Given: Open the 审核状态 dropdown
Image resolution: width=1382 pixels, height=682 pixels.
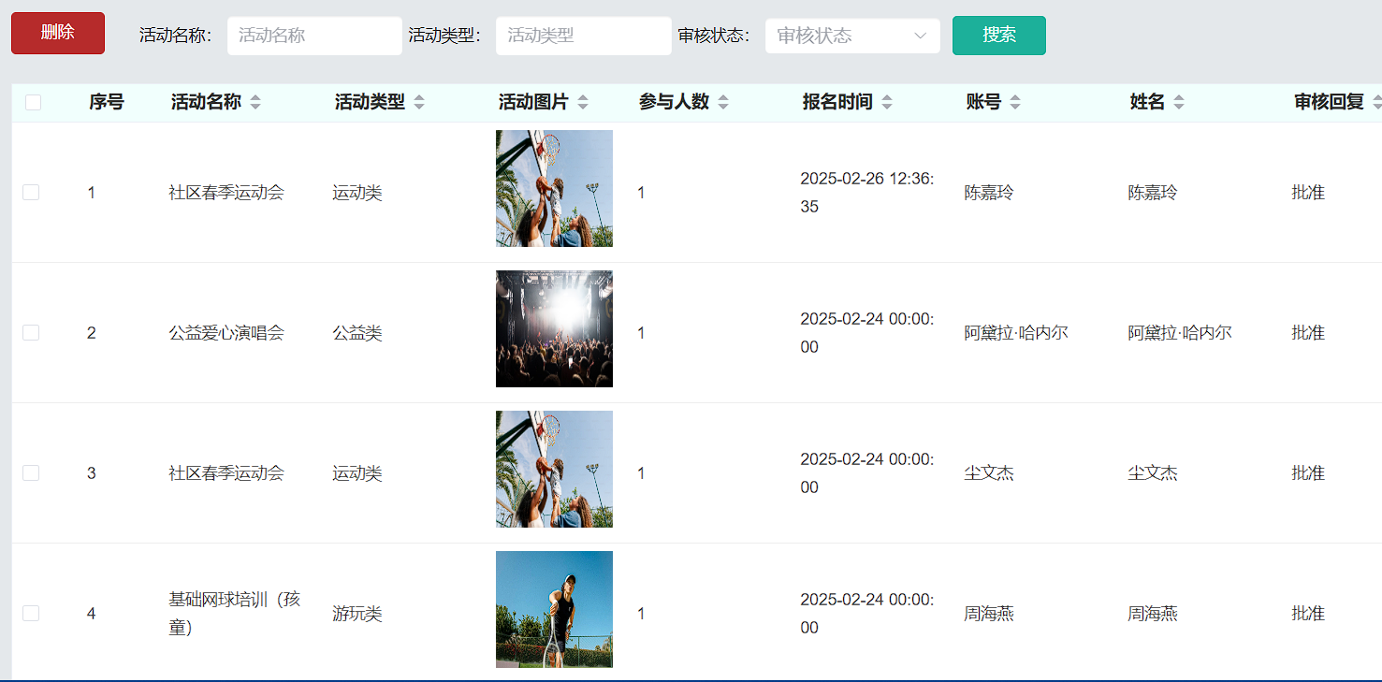Looking at the screenshot, I should (x=851, y=36).
